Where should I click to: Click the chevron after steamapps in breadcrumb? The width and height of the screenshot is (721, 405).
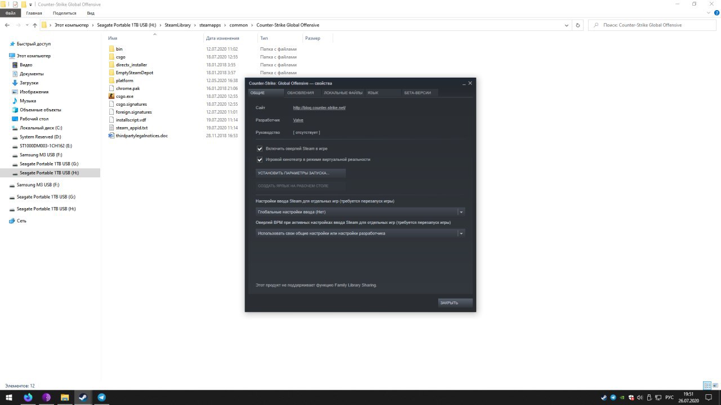coord(226,25)
